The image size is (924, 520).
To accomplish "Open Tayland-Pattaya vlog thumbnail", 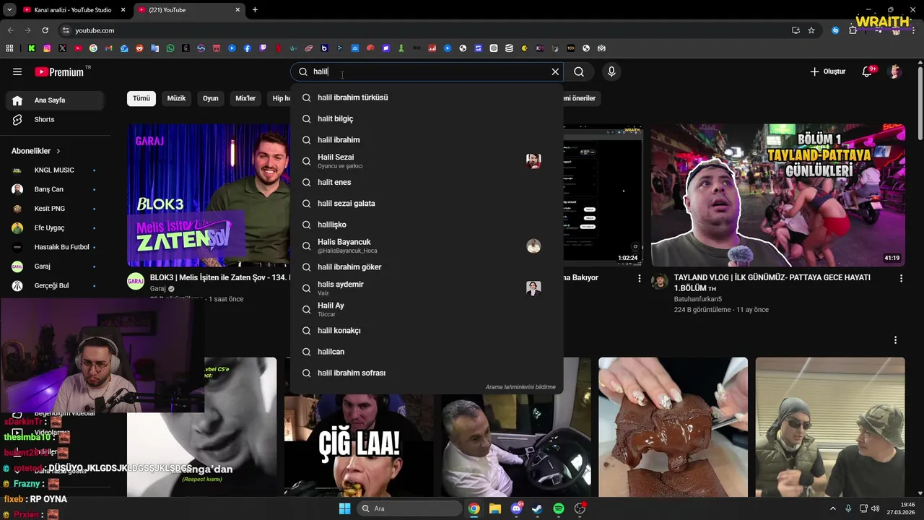I will click(778, 195).
